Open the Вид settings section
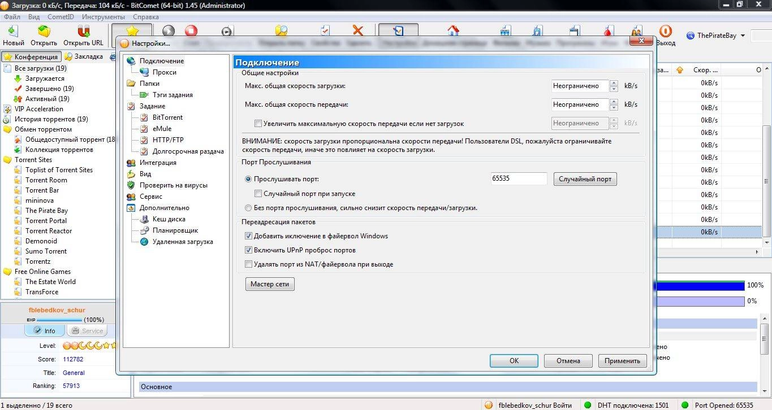This screenshot has width=772, height=410. [x=145, y=174]
